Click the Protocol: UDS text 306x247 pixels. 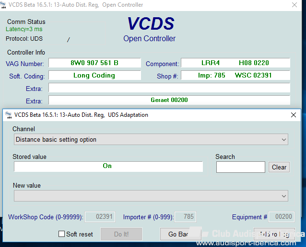[x=24, y=39]
